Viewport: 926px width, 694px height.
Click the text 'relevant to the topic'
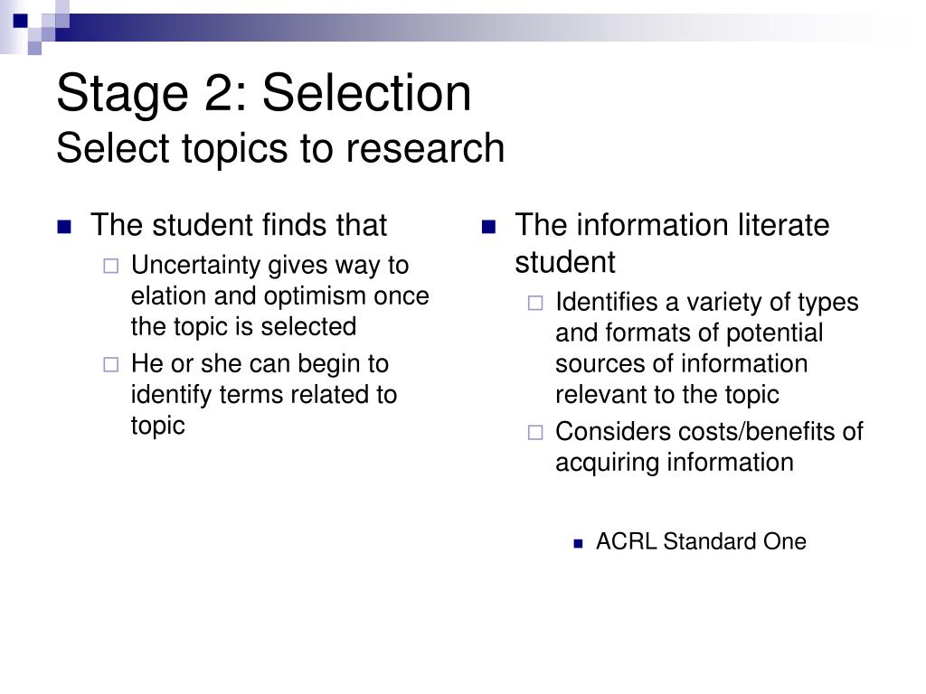[x=667, y=395]
